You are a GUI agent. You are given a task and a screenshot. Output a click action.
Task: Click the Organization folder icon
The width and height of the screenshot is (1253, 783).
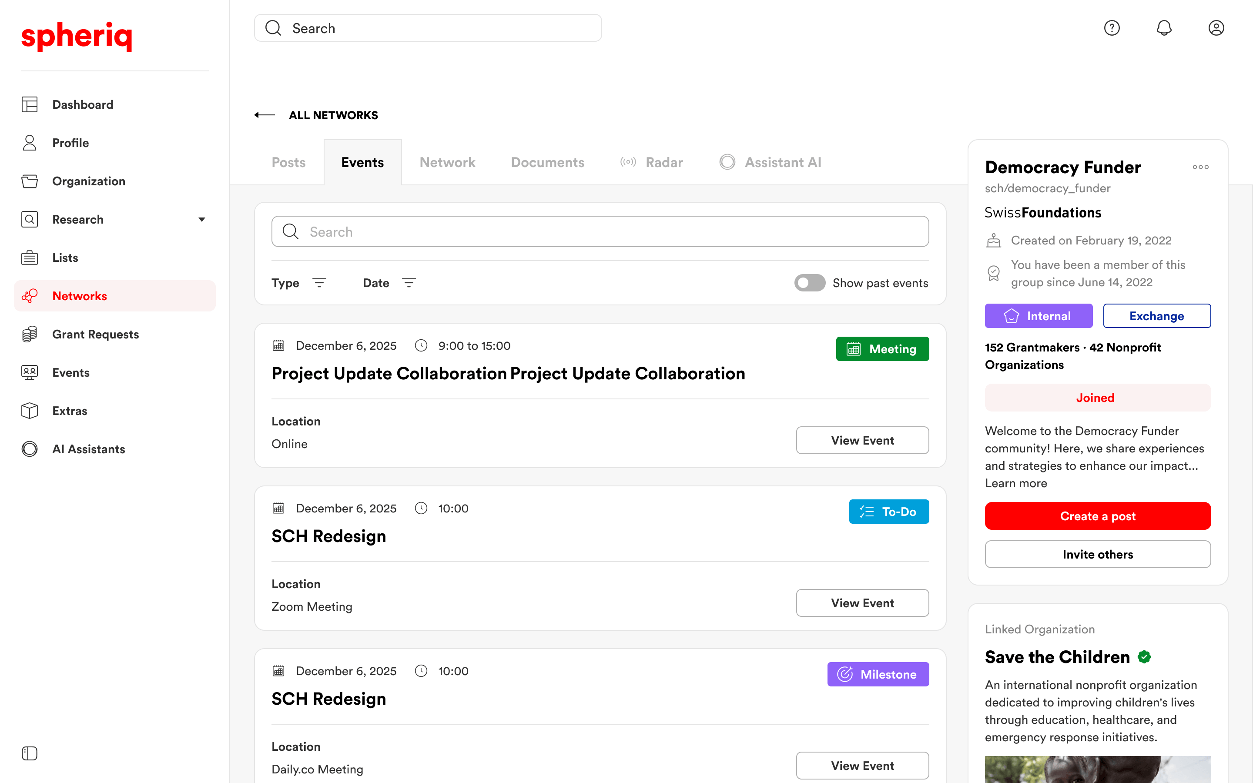click(30, 181)
